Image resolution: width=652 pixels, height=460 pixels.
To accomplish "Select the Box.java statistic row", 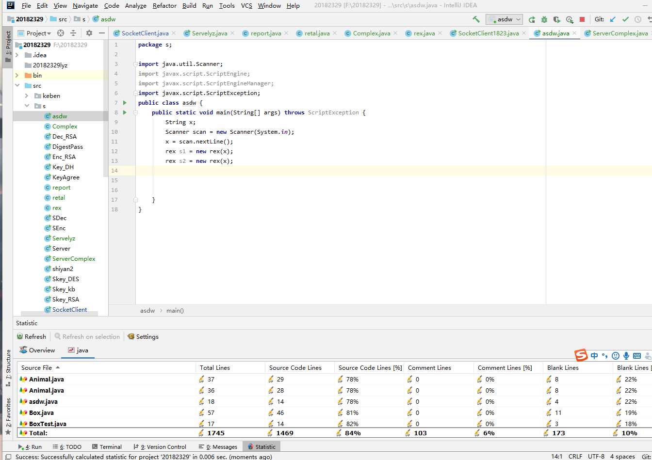I will pos(334,412).
